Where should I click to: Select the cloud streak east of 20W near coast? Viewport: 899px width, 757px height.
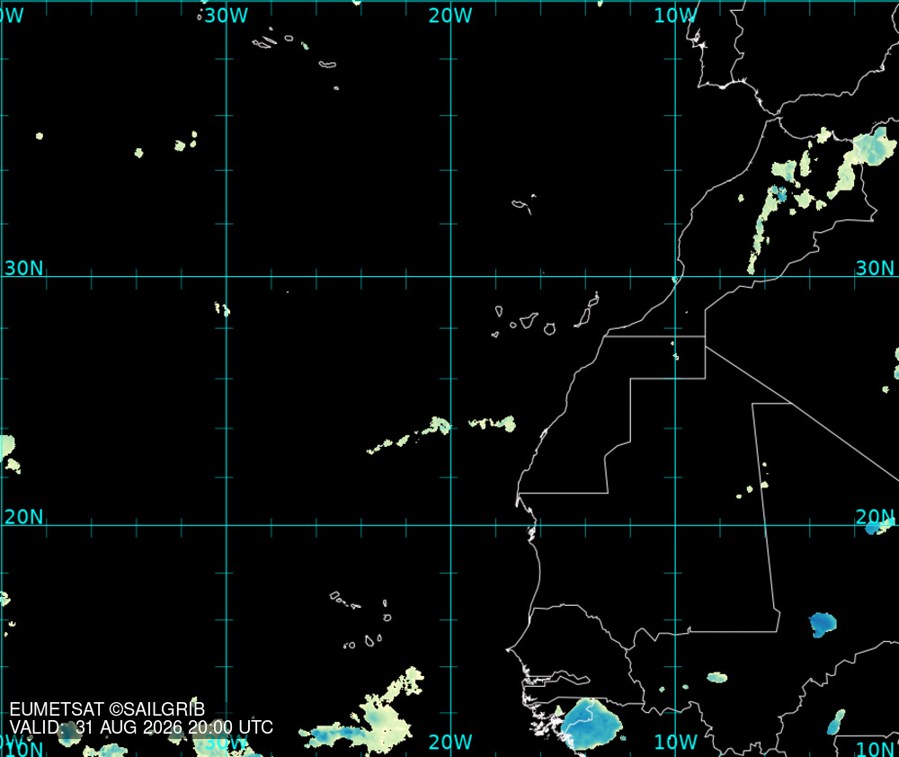[x=492, y=423]
